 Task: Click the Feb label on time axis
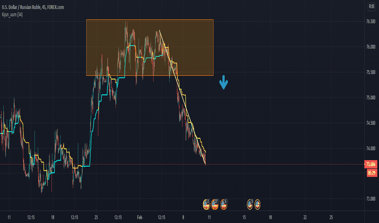click(140, 217)
